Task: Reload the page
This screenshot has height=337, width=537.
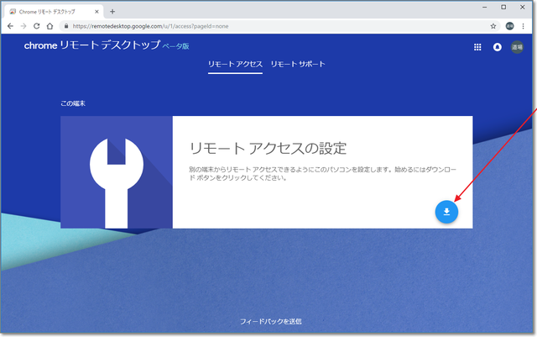Action: 37,26
